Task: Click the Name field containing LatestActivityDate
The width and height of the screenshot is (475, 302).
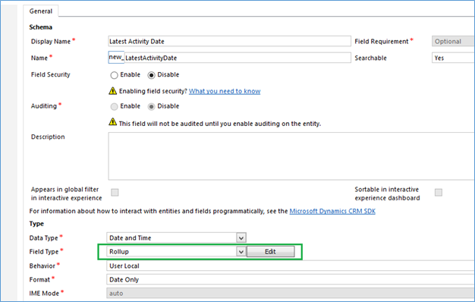Action: pos(237,58)
